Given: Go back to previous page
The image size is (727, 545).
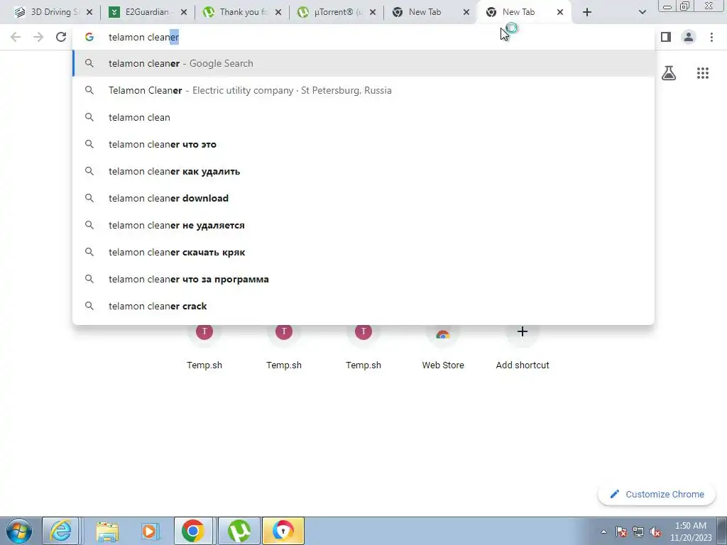Looking at the screenshot, I should point(16,37).
